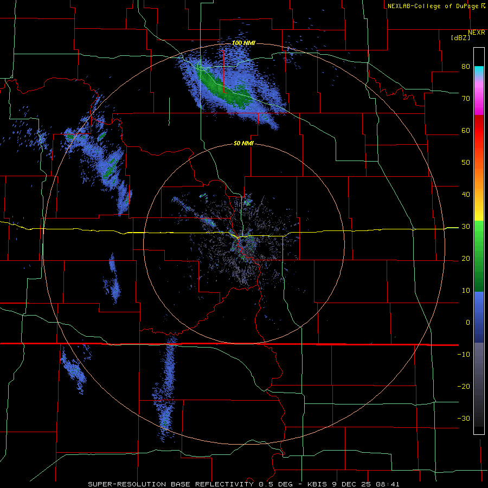Click the 70 value on the dBZ scale
This screenshot has width=488, height=488.
pos(466,98)
